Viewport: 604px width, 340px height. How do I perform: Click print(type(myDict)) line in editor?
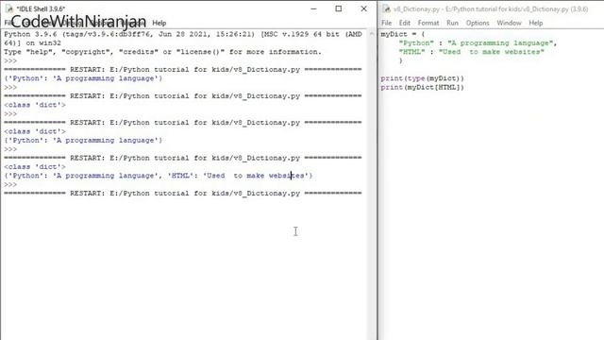click(x=422, y=78)
